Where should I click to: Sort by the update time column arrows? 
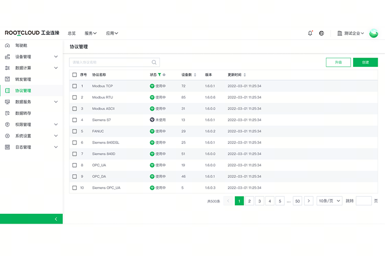(245, 75)
